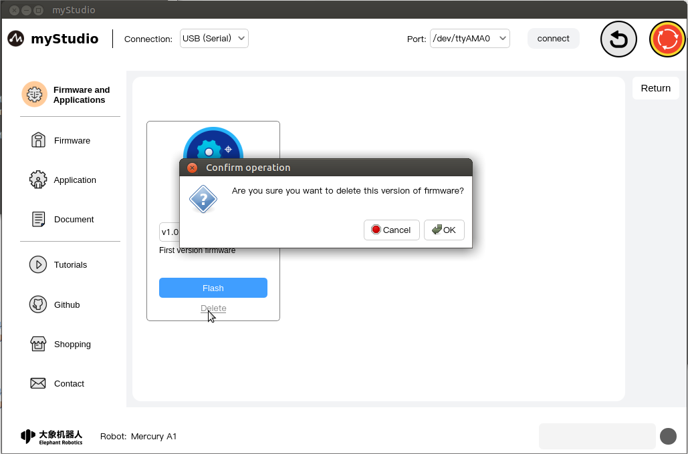Click the empty status field at bottom right

(597, 437)
